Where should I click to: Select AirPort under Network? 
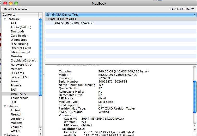click(15, 110)
